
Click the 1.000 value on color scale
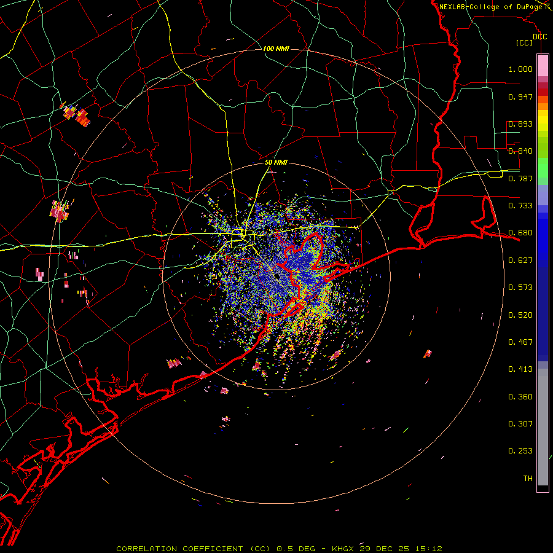pos(520,69)
